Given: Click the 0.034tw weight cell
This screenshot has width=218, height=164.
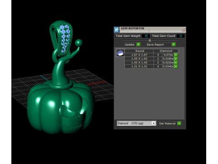Looking at the screenshot, I should [x=168, y=67].
